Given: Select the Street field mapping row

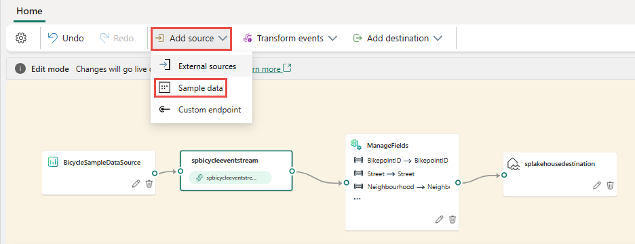Looking at the screenshot, I should point(384,174).
